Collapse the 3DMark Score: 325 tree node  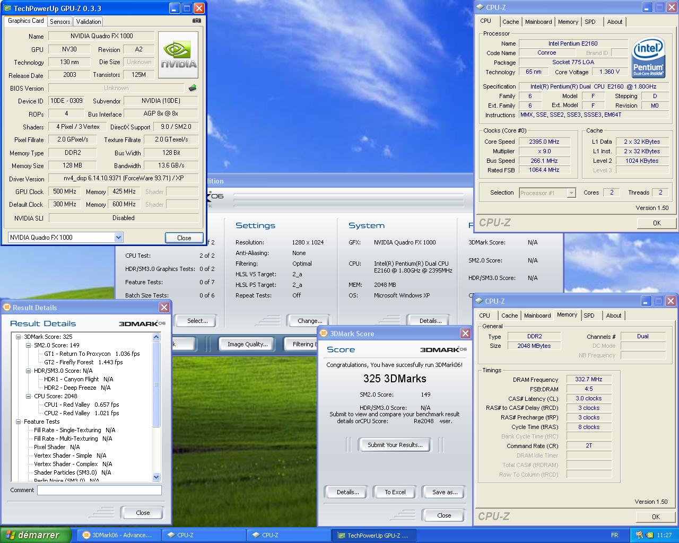[x=19, y=337]
